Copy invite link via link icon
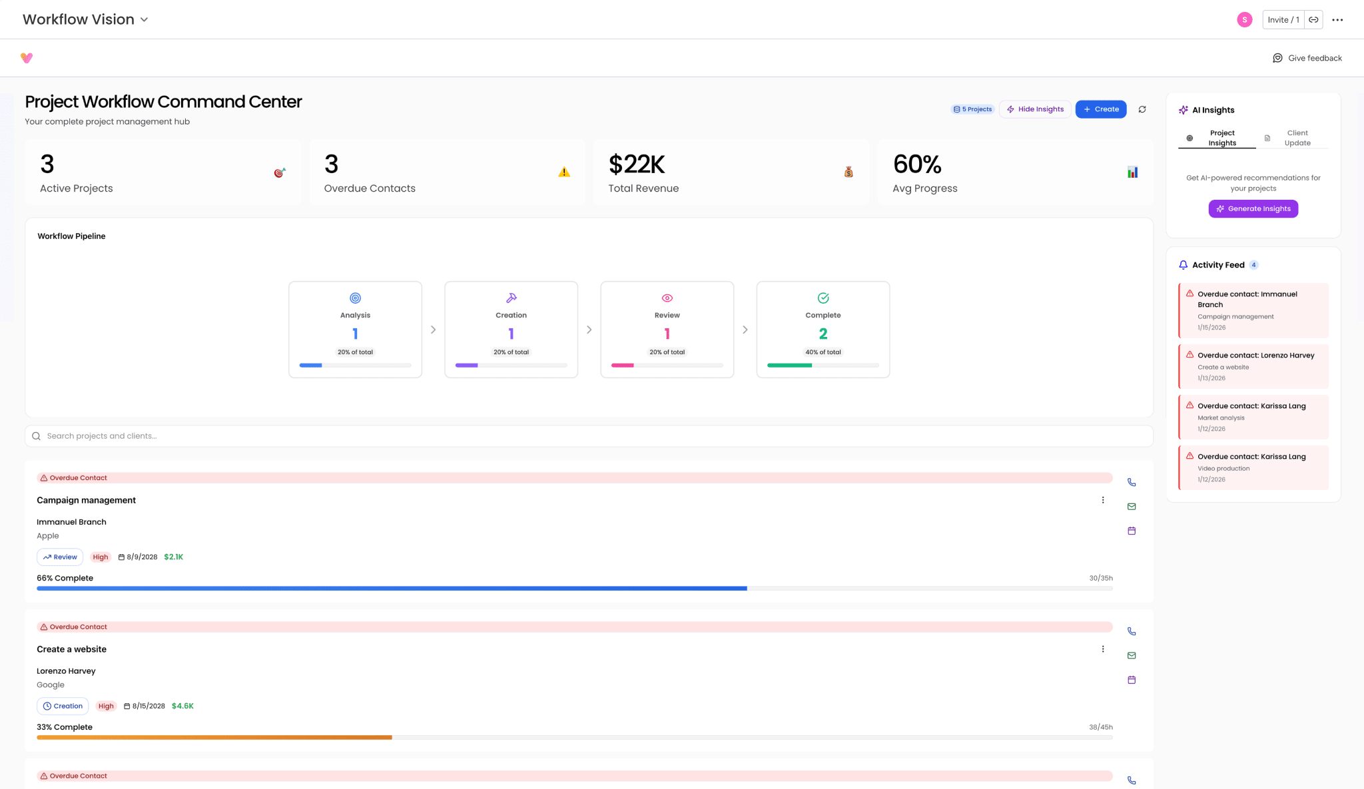 (x=1313, y=19)
